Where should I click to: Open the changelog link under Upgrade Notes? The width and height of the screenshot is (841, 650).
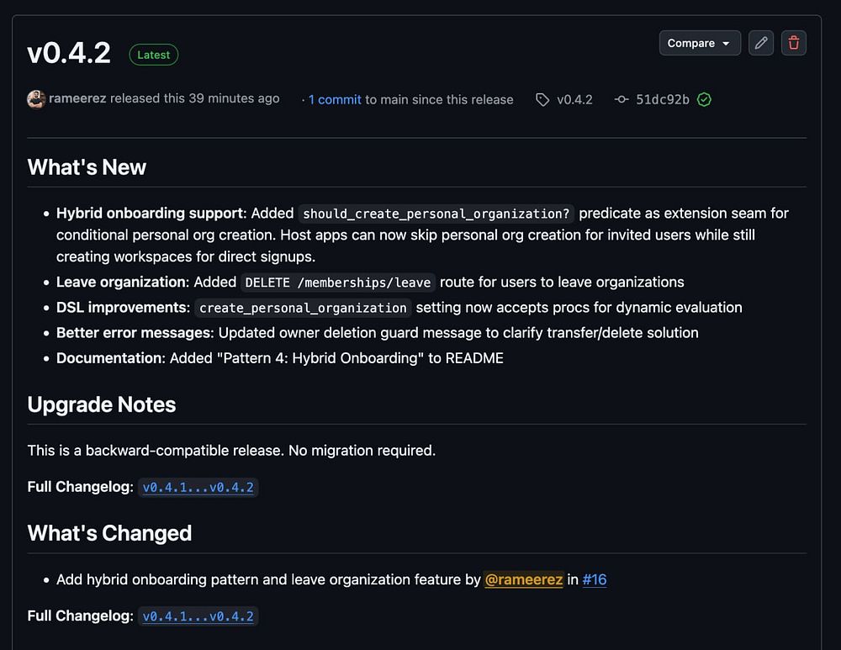click(x=198, y=487)
